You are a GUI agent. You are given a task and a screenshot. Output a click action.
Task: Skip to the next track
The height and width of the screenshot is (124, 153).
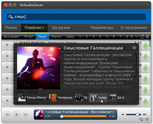(26, 115)
